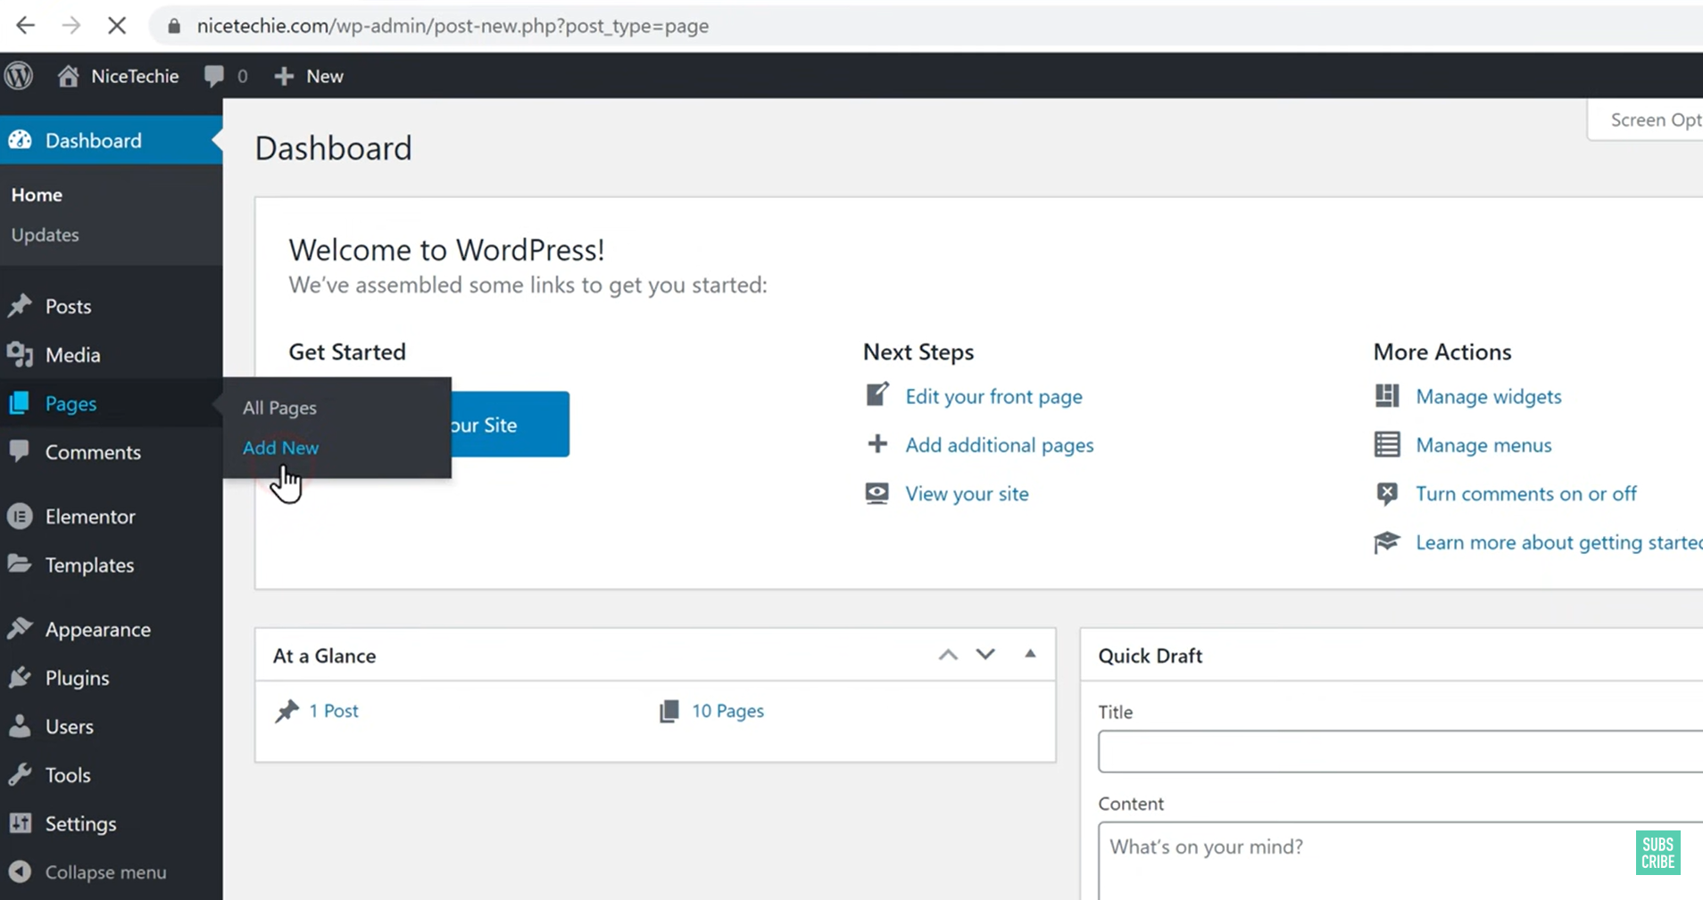This screenshot has height=900, width=1703.
Task: Click the pages icon next to 10 Pages
Action: (669, 711)
